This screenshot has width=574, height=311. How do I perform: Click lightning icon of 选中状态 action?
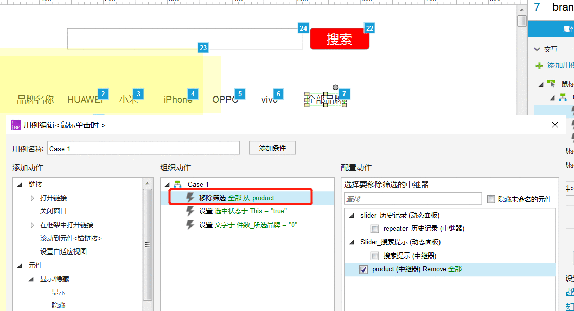190,211
